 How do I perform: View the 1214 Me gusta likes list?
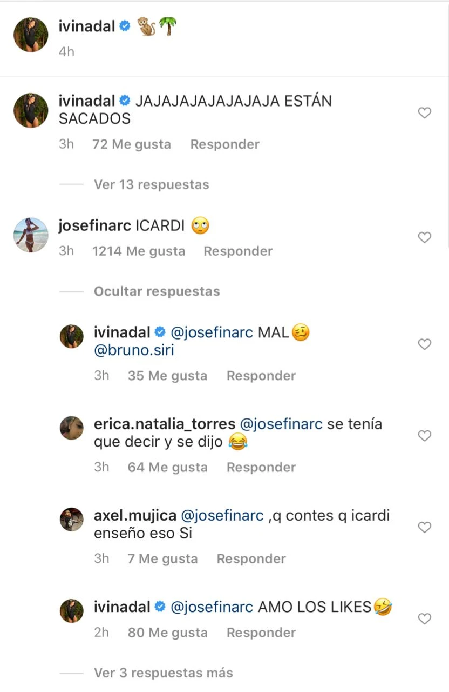(139, 251)
